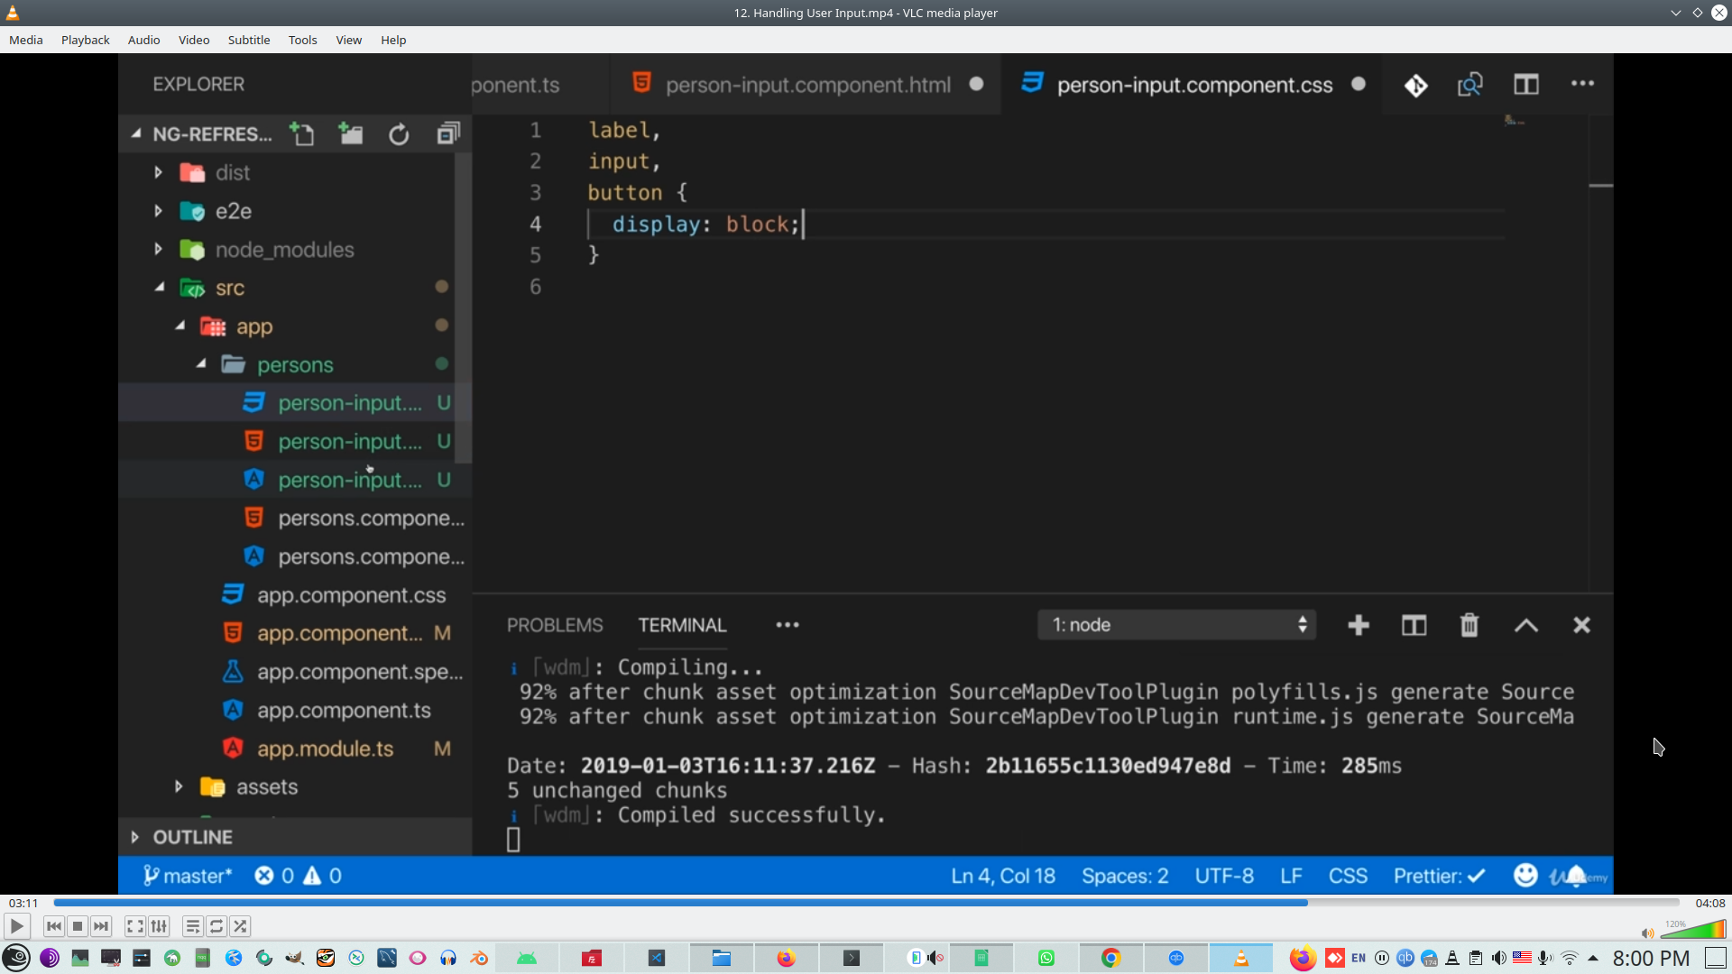
Task: Open the Subtitle menu
Action: pyautogui.click(x=248, y=40)
